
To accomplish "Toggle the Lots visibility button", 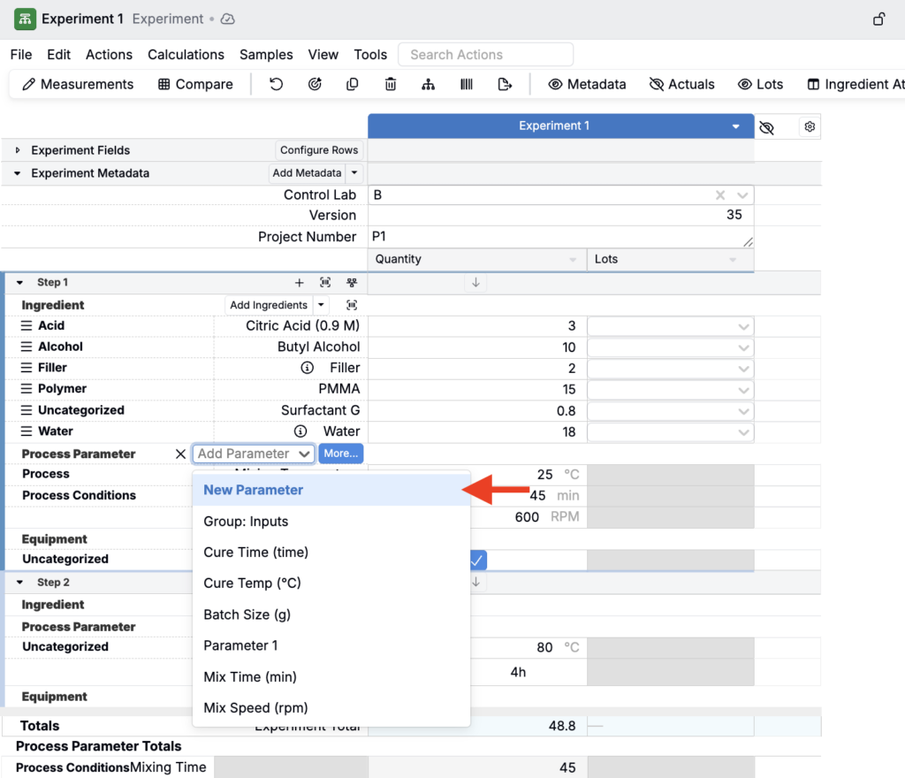I will (x=760, y=84).
